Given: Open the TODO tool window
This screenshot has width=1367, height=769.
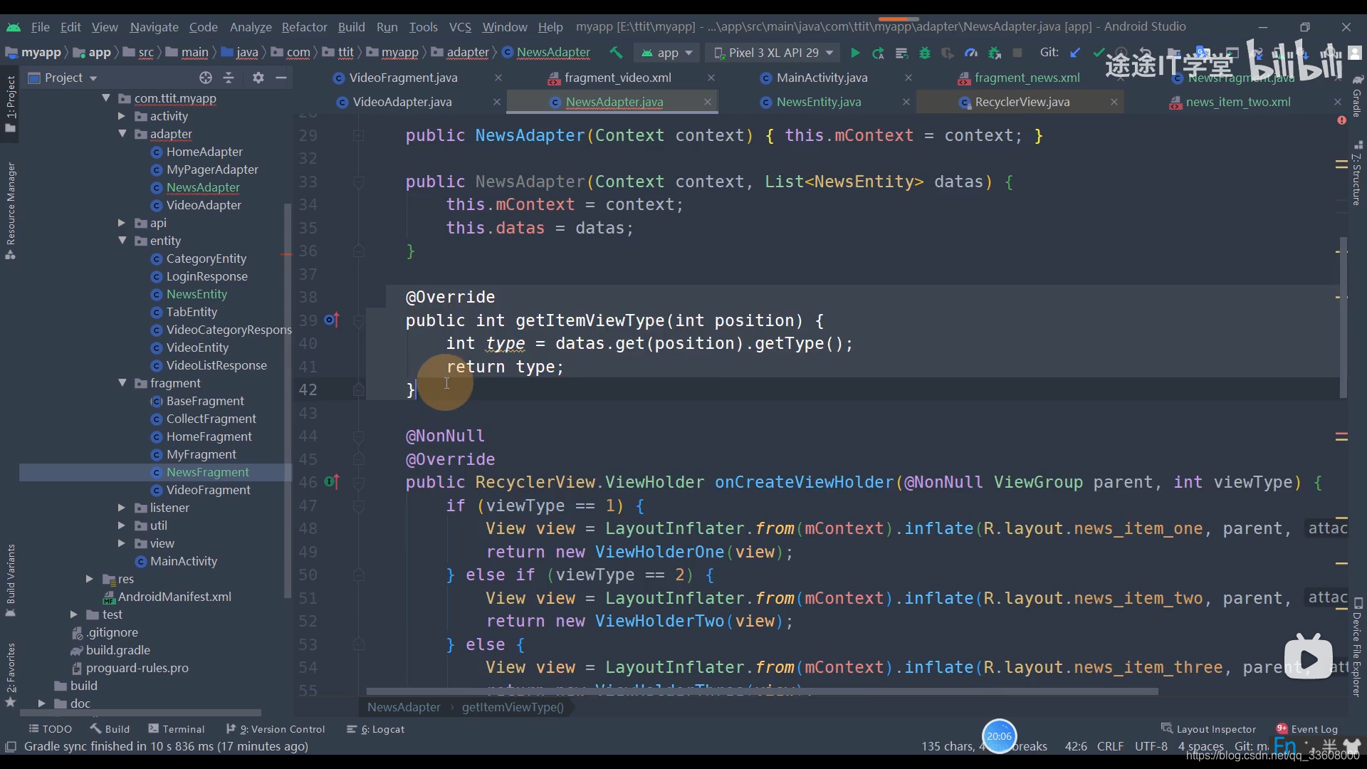Looking at the screenshot, I should click(x=50, y=729).
